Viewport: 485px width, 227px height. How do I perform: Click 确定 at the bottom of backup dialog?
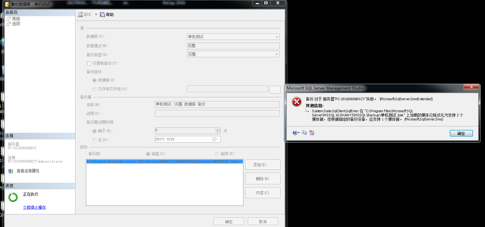[x=229, y=222]
